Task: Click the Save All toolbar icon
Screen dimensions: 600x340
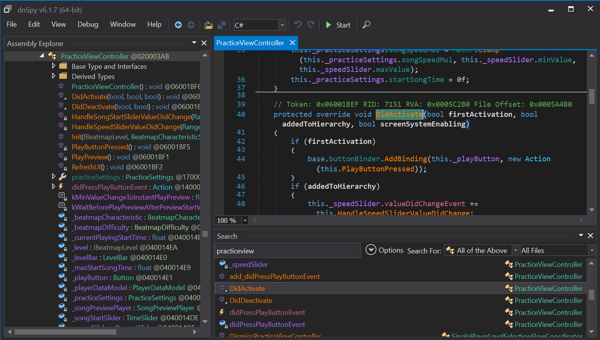Action: click(222, 25)
